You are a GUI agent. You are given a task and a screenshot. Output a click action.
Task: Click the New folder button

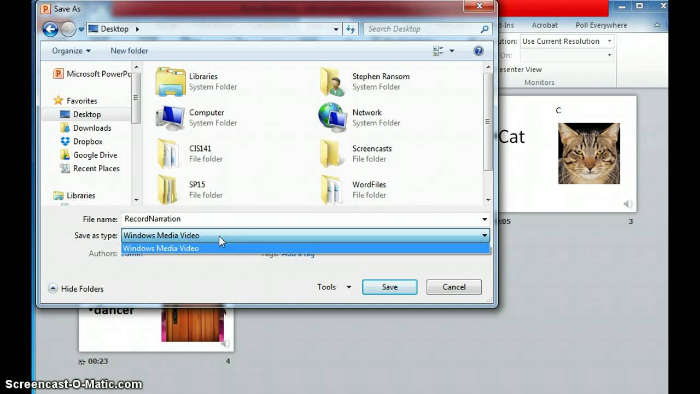[x=129, y=50]
